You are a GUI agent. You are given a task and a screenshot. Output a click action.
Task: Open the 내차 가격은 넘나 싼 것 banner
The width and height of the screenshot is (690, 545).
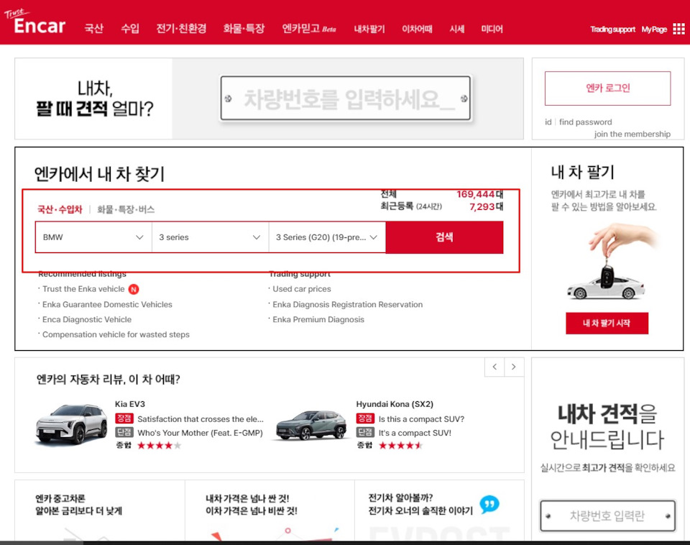(270, 510)
